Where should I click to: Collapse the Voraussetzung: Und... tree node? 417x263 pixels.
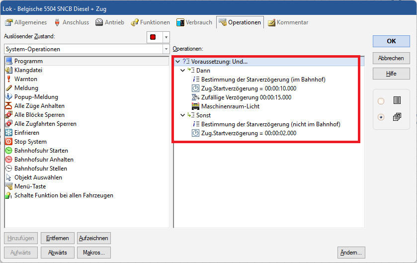click(x=177, y=62)
